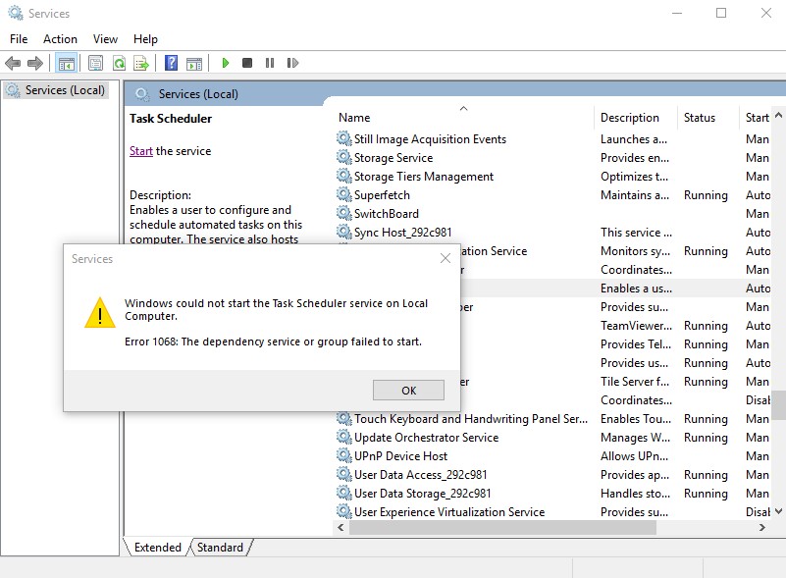Click the Services (Local) pane header

(198, 94)
